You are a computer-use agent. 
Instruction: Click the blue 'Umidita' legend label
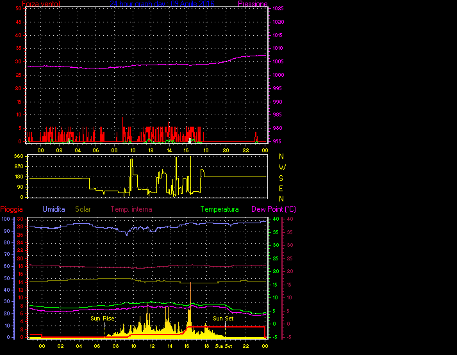click(54, 209)
